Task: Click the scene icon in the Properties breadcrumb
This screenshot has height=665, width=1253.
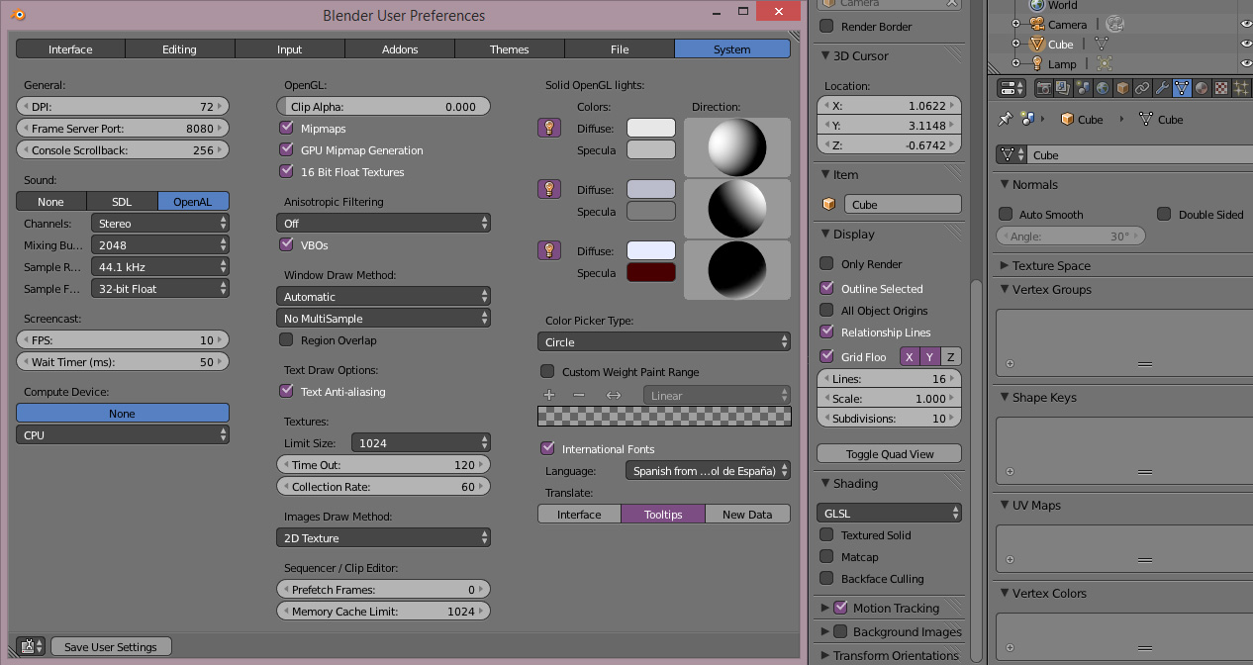Action: click(1029, 119)
